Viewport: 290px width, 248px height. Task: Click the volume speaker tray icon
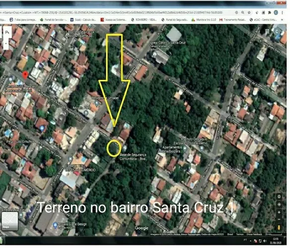coord(265,241)
